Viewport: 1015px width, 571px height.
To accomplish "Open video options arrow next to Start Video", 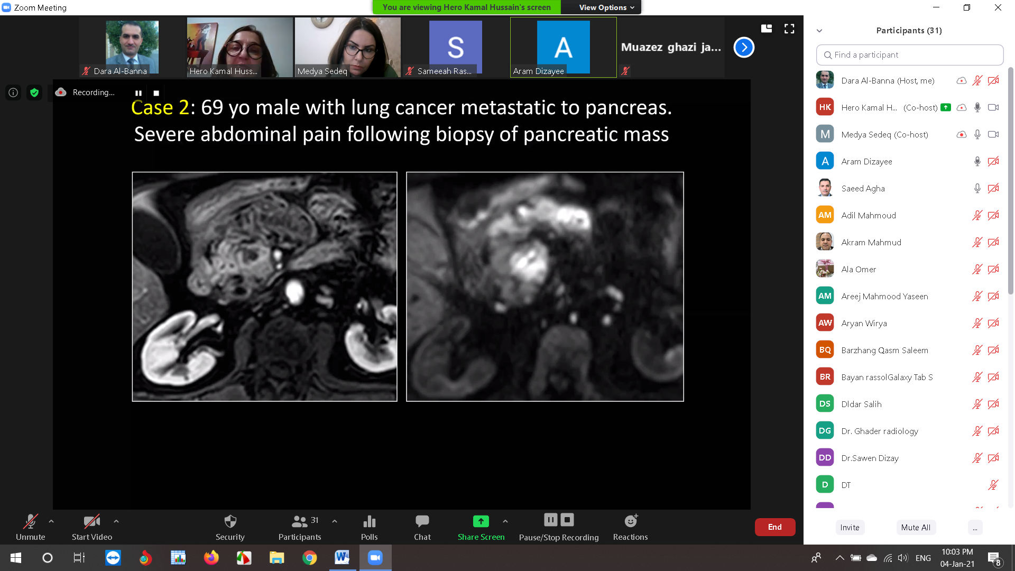I will (116, 521).
